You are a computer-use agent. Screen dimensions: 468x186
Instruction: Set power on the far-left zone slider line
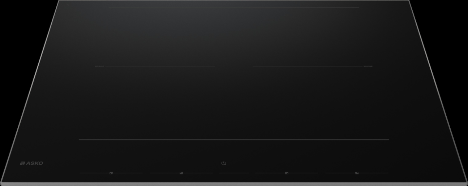click(111, 173)
